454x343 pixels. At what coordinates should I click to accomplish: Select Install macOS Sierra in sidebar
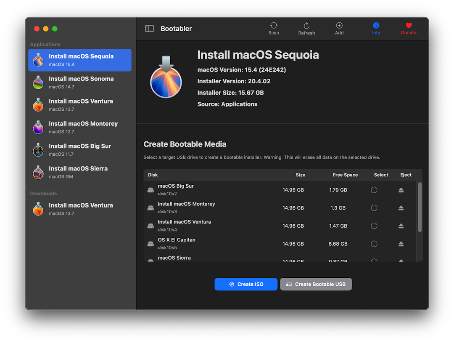coord(80,172)
